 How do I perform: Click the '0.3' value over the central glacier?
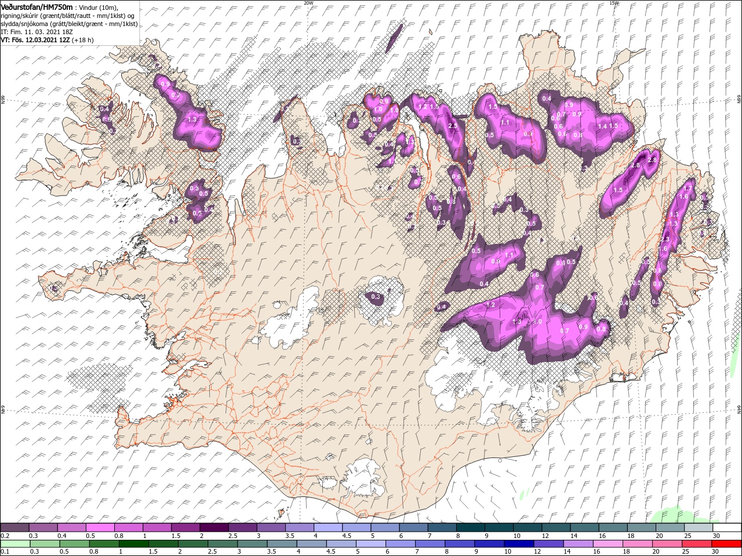click(376, 297)
